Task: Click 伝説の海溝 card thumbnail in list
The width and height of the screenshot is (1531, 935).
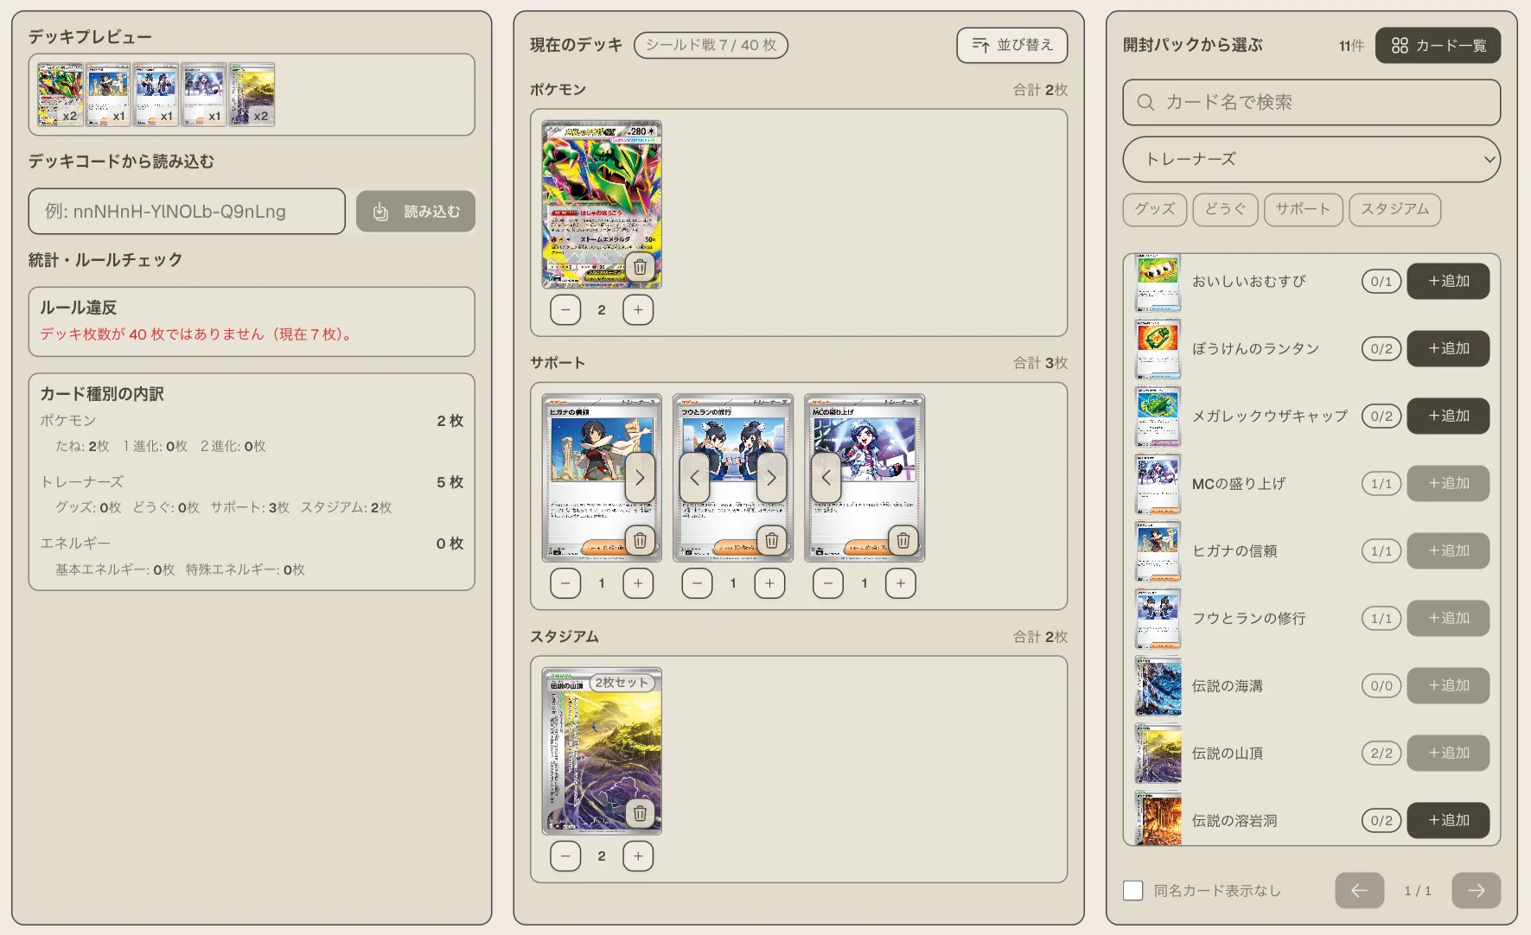Action: pos(1158,686)
